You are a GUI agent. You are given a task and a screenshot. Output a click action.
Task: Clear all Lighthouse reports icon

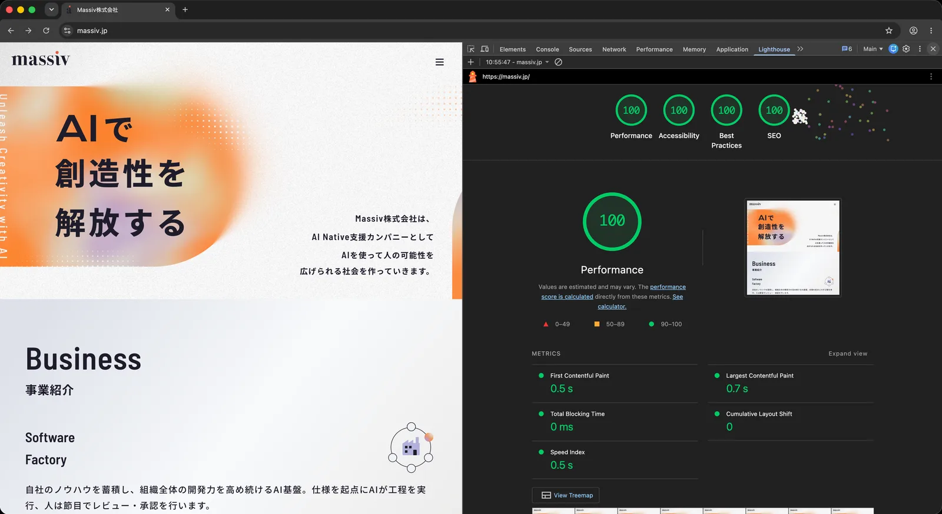click(x=558, y=62)
